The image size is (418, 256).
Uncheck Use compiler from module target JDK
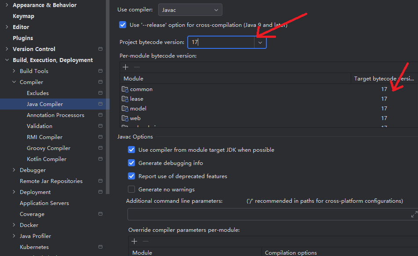pyautogui.click(x=131, y=150)
